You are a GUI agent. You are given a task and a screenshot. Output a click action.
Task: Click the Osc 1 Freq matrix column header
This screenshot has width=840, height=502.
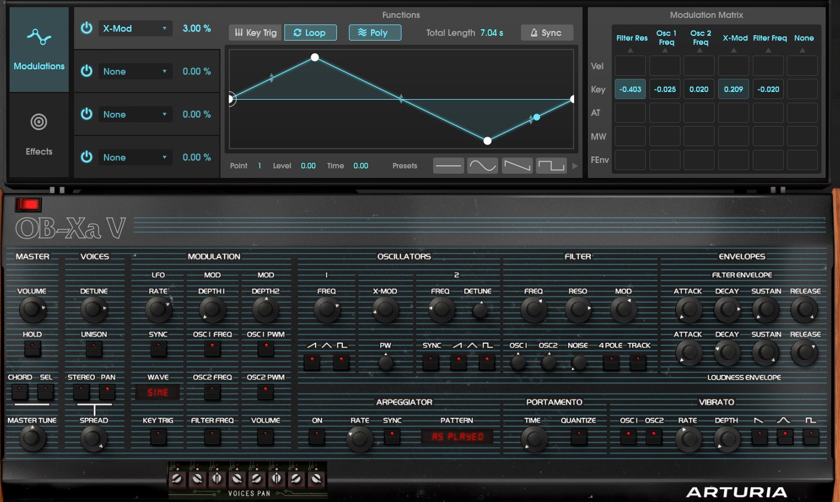666,38
